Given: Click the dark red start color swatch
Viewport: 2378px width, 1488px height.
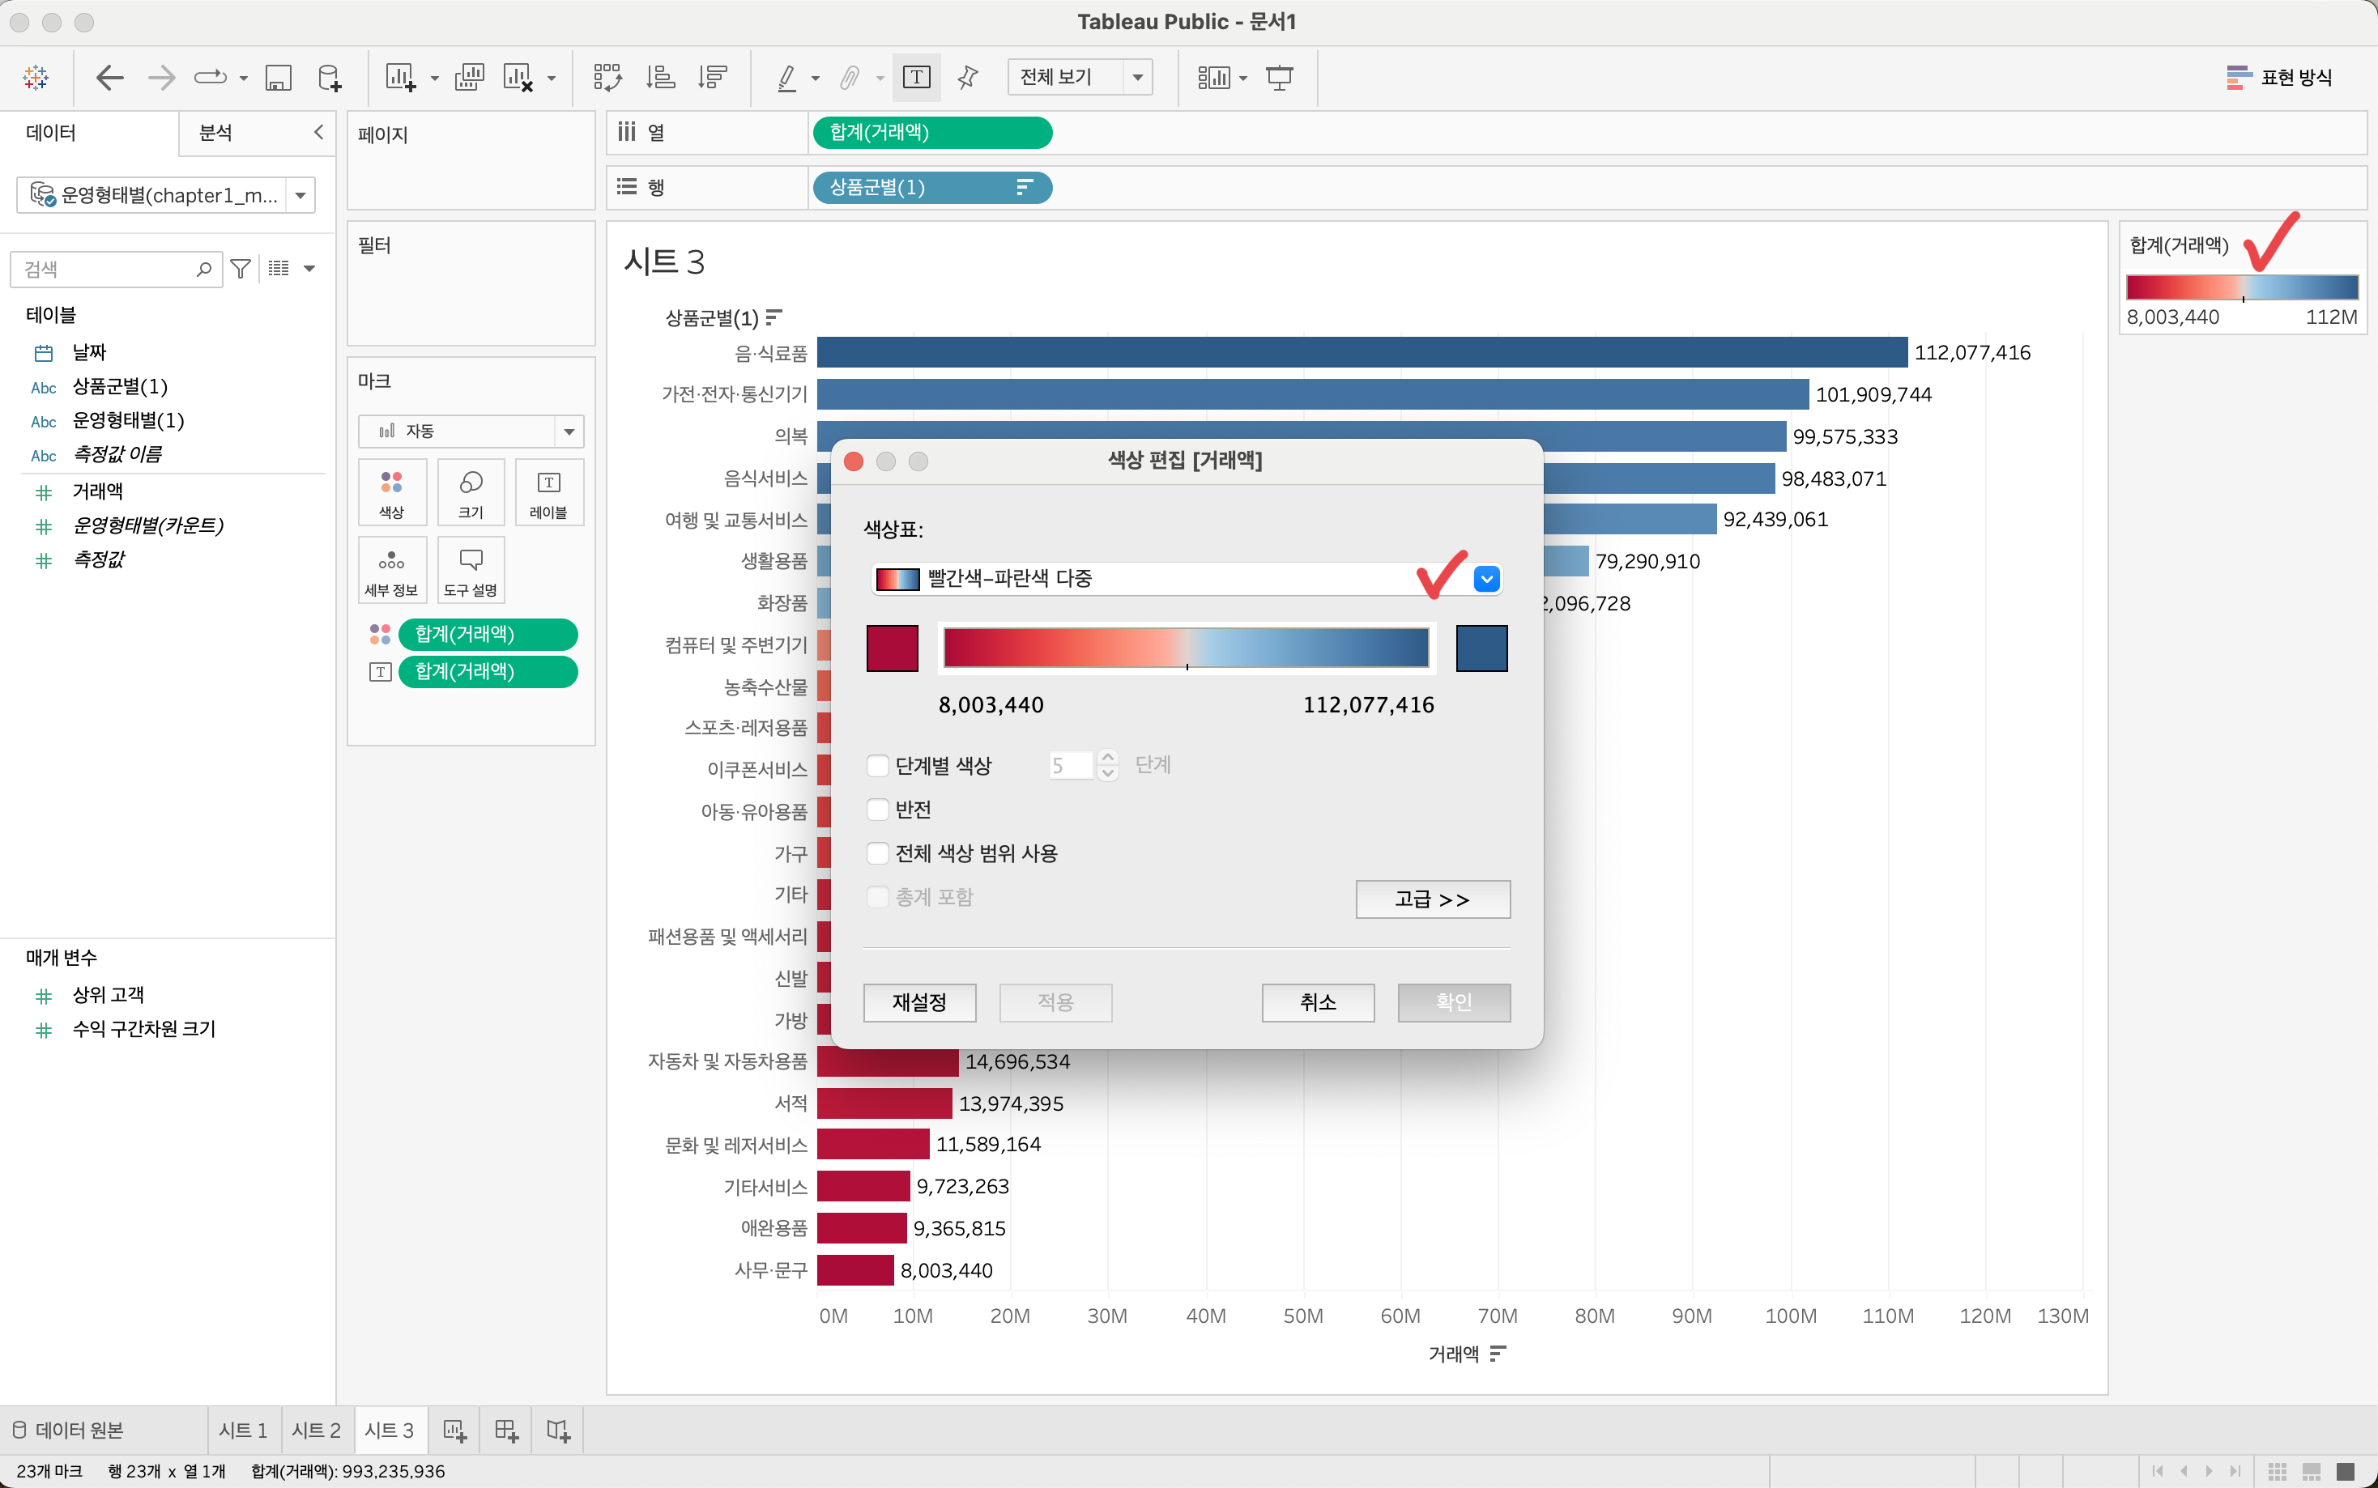Looking at the screenshot, I should tap(892, 648).
